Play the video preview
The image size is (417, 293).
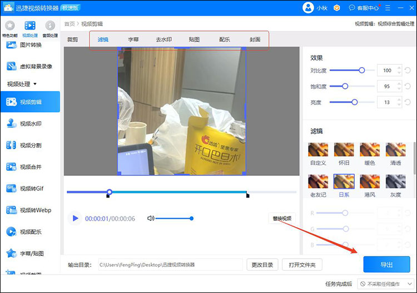[75, 219]
